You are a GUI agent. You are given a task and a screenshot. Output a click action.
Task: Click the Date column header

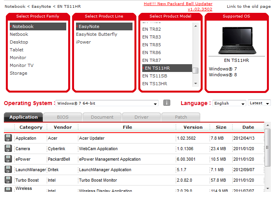point(248,127)
